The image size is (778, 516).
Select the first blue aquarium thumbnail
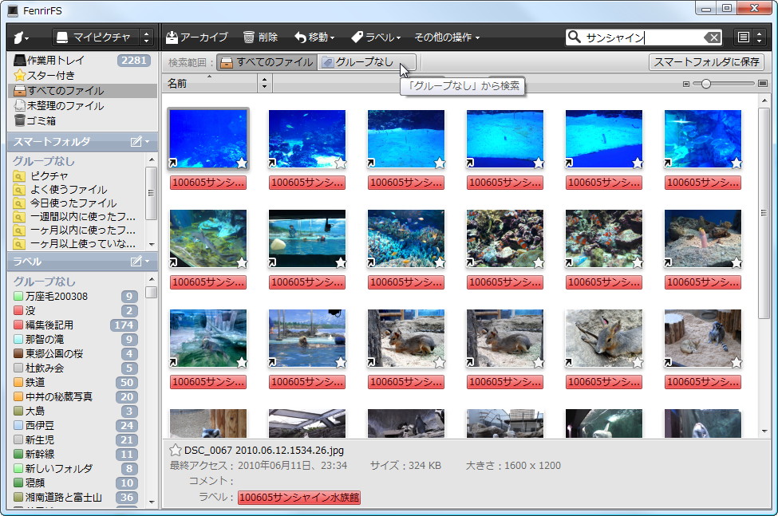click(x=208, y=139)
